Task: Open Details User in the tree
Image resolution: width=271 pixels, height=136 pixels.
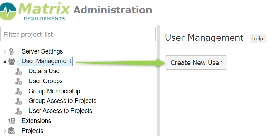Action: click(x=45, y=71)
